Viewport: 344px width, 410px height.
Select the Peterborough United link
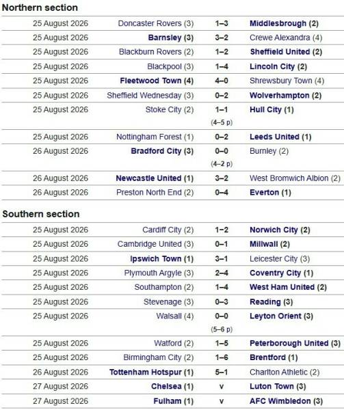289,343
